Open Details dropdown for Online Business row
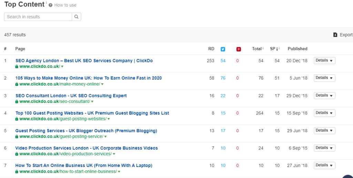353x178 pixels. (324, 165)
